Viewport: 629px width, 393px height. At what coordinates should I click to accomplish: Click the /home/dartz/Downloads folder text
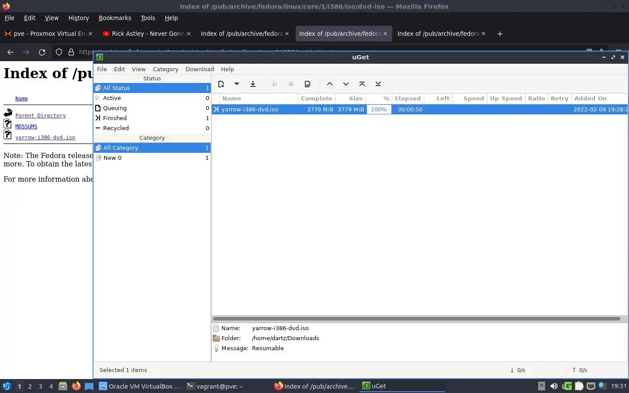286,338
